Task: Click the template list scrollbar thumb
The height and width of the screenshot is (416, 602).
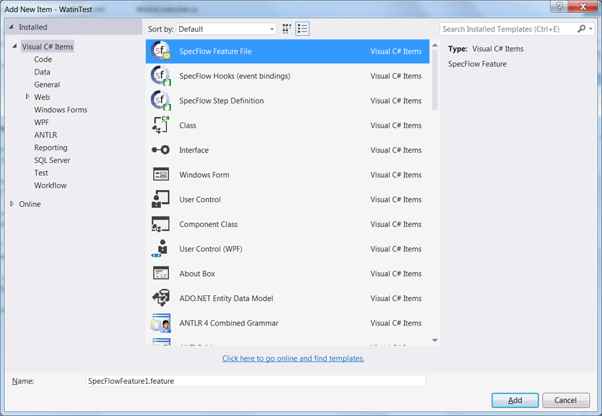Action: 434,80
